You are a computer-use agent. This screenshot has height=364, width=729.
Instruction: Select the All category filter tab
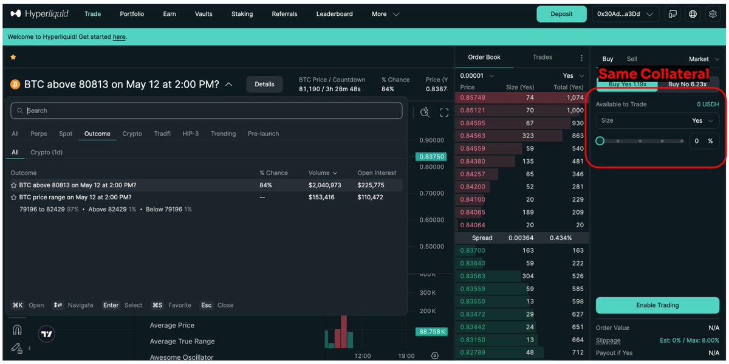(x=15, y=134)
